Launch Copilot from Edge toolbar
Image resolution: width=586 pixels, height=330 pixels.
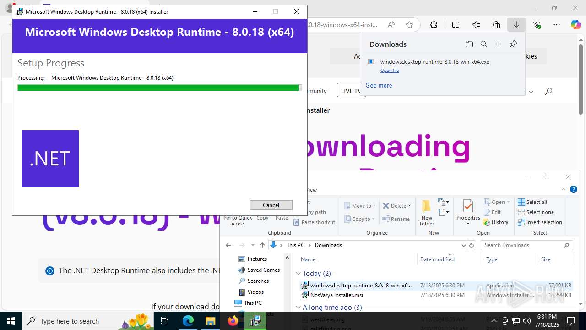575,25
